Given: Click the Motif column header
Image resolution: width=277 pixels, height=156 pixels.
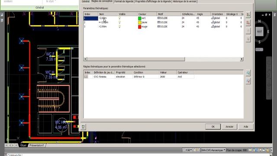Looking at the screenshot, I should tap(169, 14).
